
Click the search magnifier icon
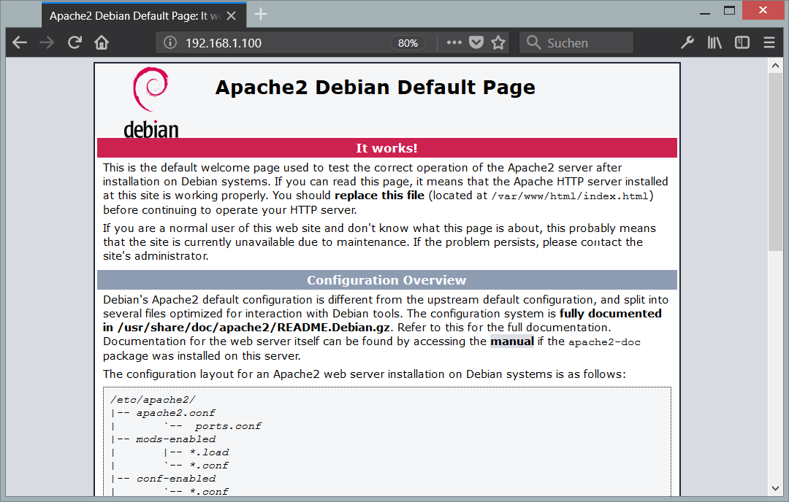[533, 43]
